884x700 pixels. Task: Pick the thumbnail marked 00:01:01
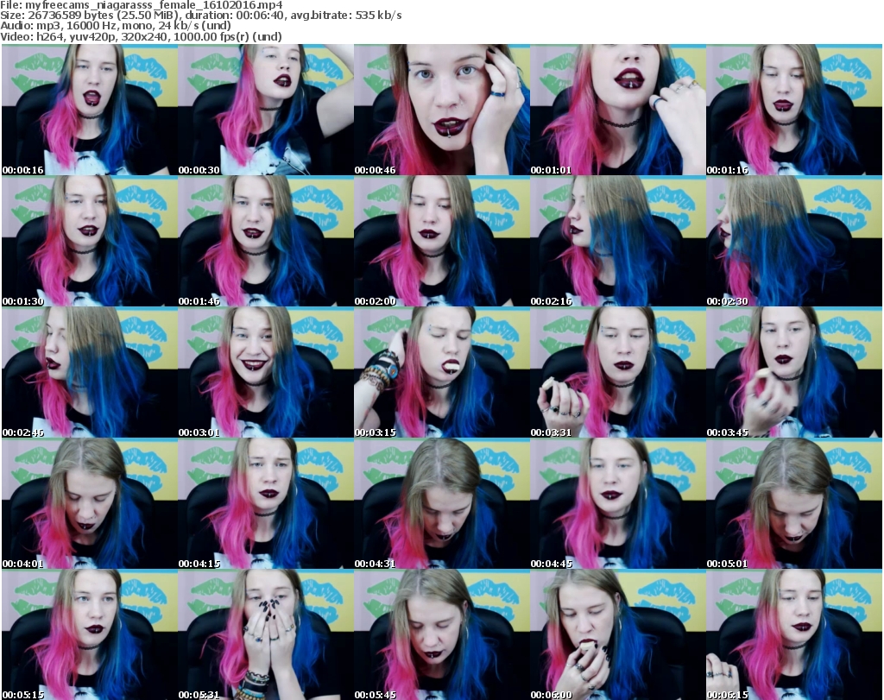617,110
